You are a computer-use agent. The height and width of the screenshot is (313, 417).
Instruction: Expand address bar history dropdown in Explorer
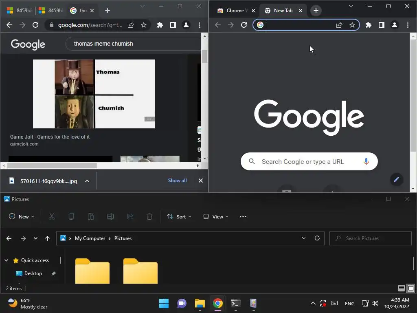pyautogui.click(x=304, y=238)
